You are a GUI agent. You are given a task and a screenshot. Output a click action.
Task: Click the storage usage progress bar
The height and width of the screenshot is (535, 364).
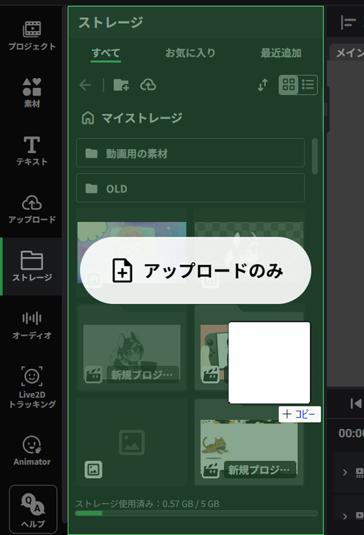point(196,513)
